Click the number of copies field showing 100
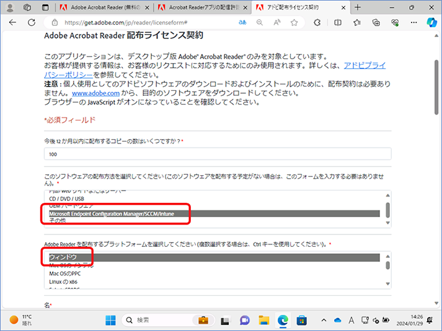This screenshot has width=442, height=331. pos(218,154)
